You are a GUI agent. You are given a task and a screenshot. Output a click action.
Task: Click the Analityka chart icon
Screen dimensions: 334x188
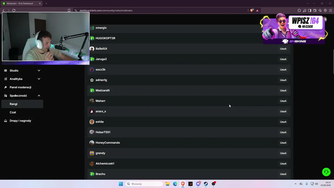[5, 79]
